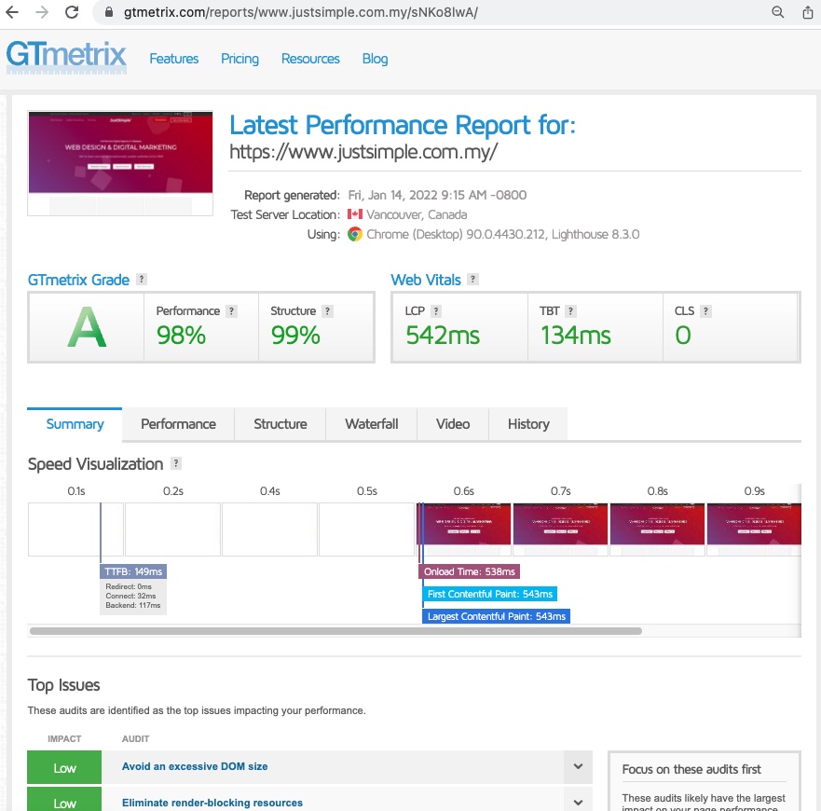The image size is (821, 811).
Task: Click the Canada flag icon
Action: coord(355,214)
